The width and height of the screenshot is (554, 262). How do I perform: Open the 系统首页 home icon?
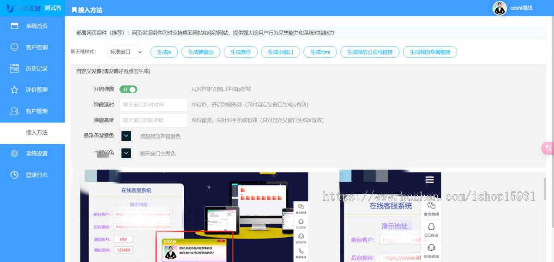coord(14,26)
